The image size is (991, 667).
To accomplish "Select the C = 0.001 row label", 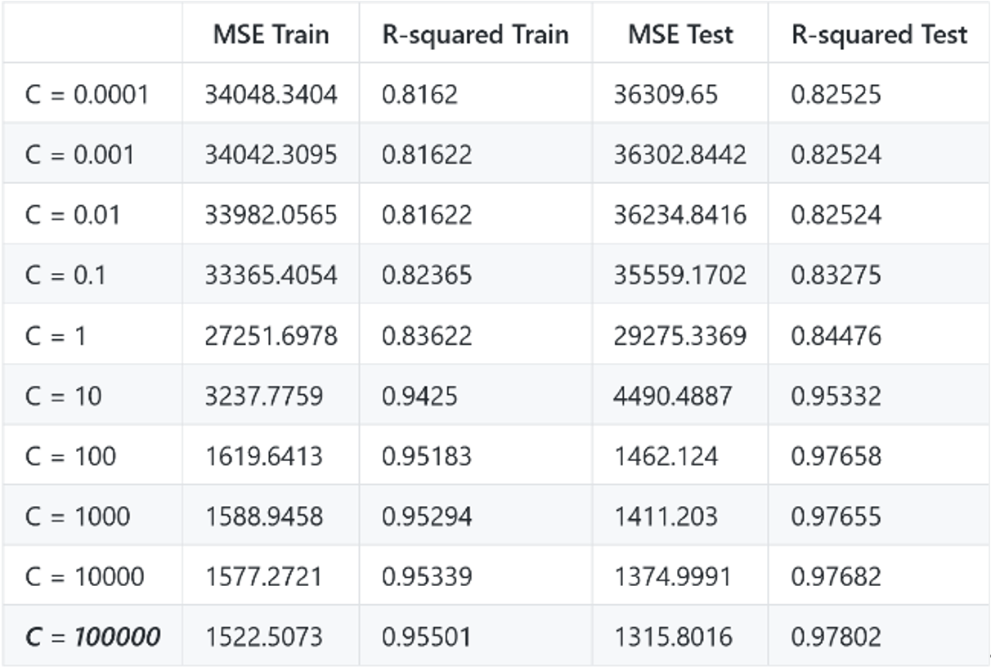I will coord(79,154).
